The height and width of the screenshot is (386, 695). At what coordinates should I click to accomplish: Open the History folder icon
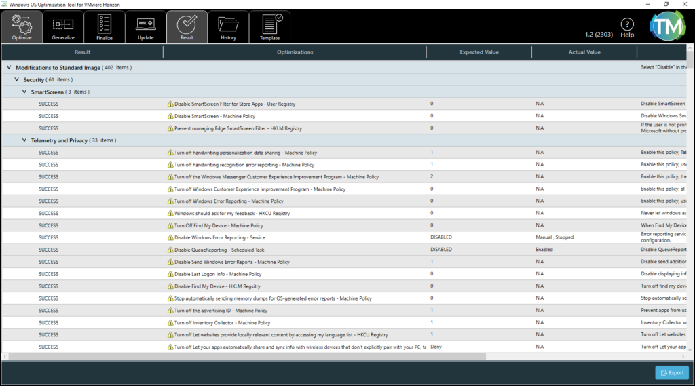tap(228, 27)
